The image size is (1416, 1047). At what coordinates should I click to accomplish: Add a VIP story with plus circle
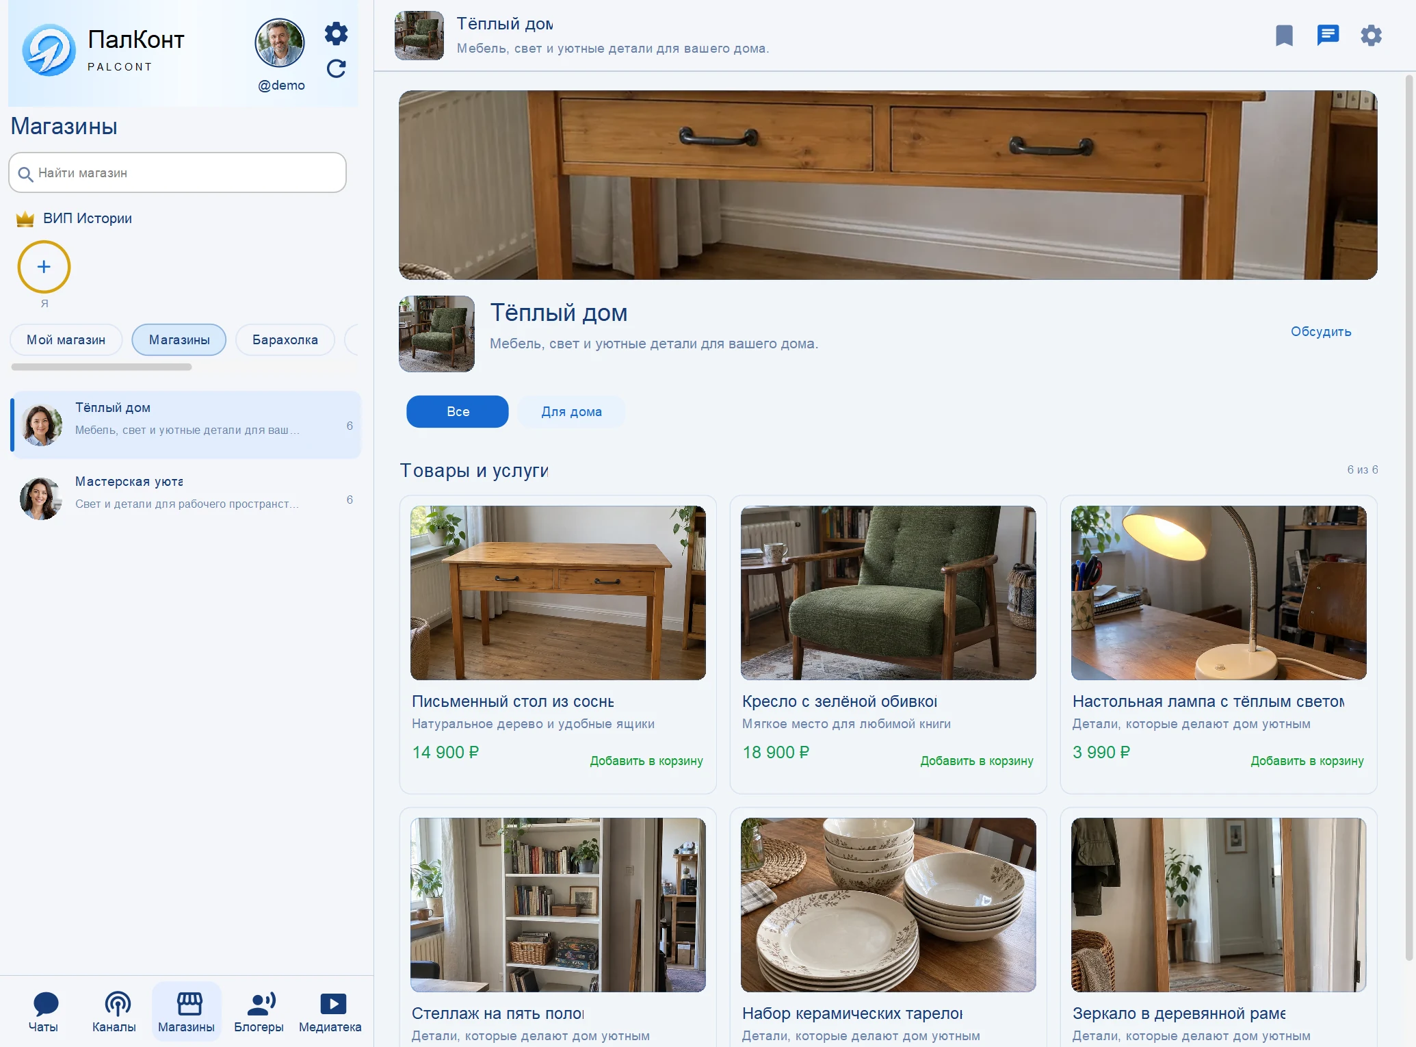[44, 267]
